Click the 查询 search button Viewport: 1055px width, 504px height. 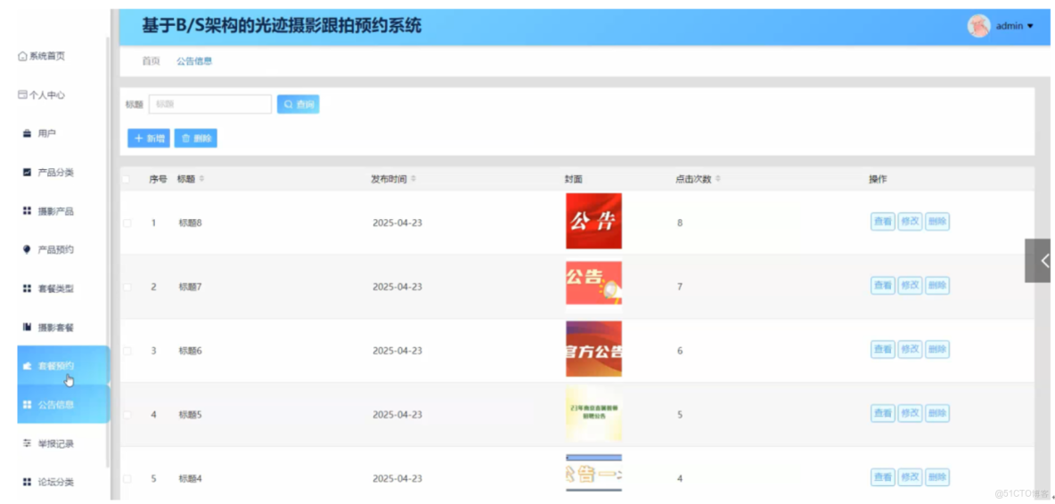(299, 104)
